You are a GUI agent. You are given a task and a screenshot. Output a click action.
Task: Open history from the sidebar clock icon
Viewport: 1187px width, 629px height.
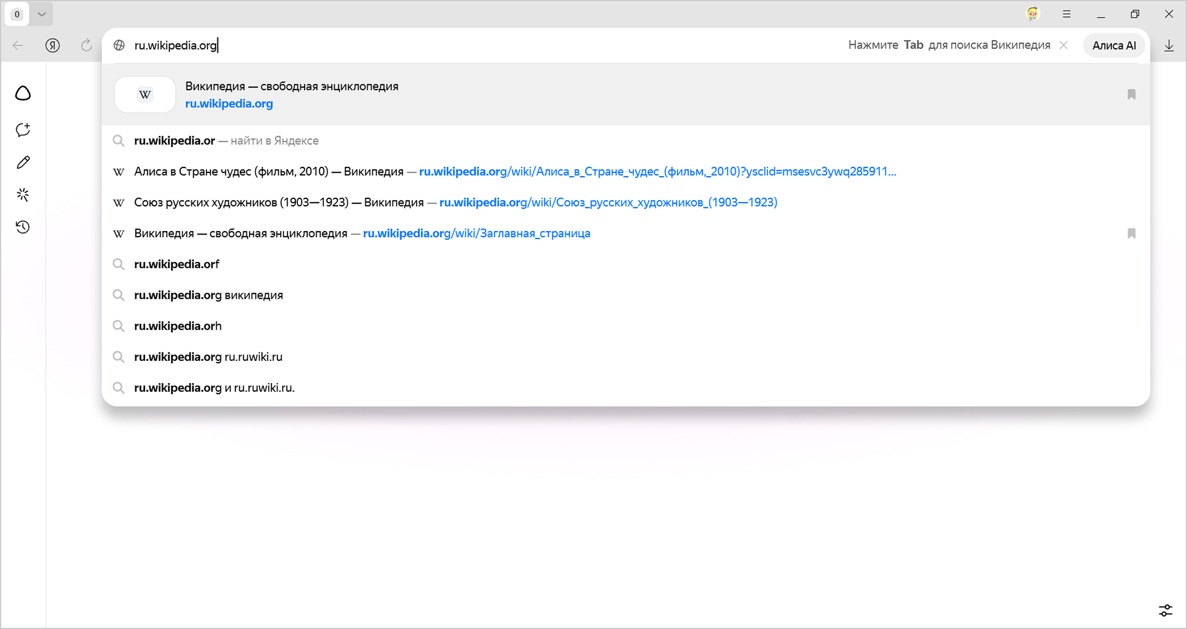click(x=23, y=227)
